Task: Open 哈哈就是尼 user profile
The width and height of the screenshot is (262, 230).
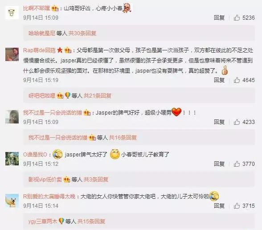Action: (x=42, y=33)
